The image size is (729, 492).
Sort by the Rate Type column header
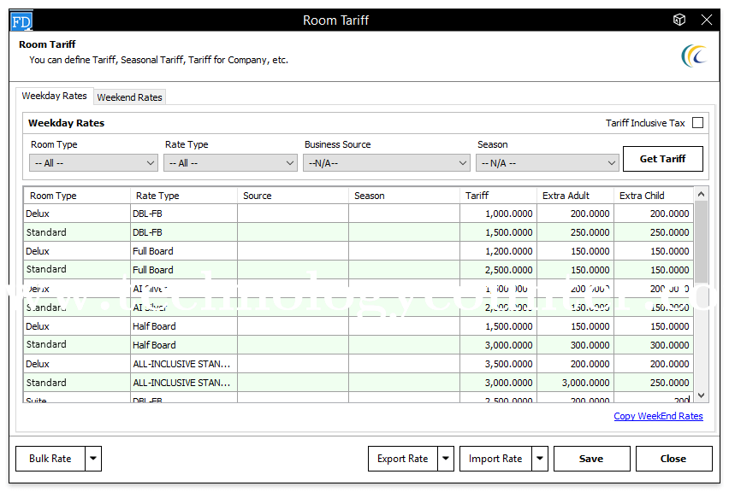[x=184, y=196]
